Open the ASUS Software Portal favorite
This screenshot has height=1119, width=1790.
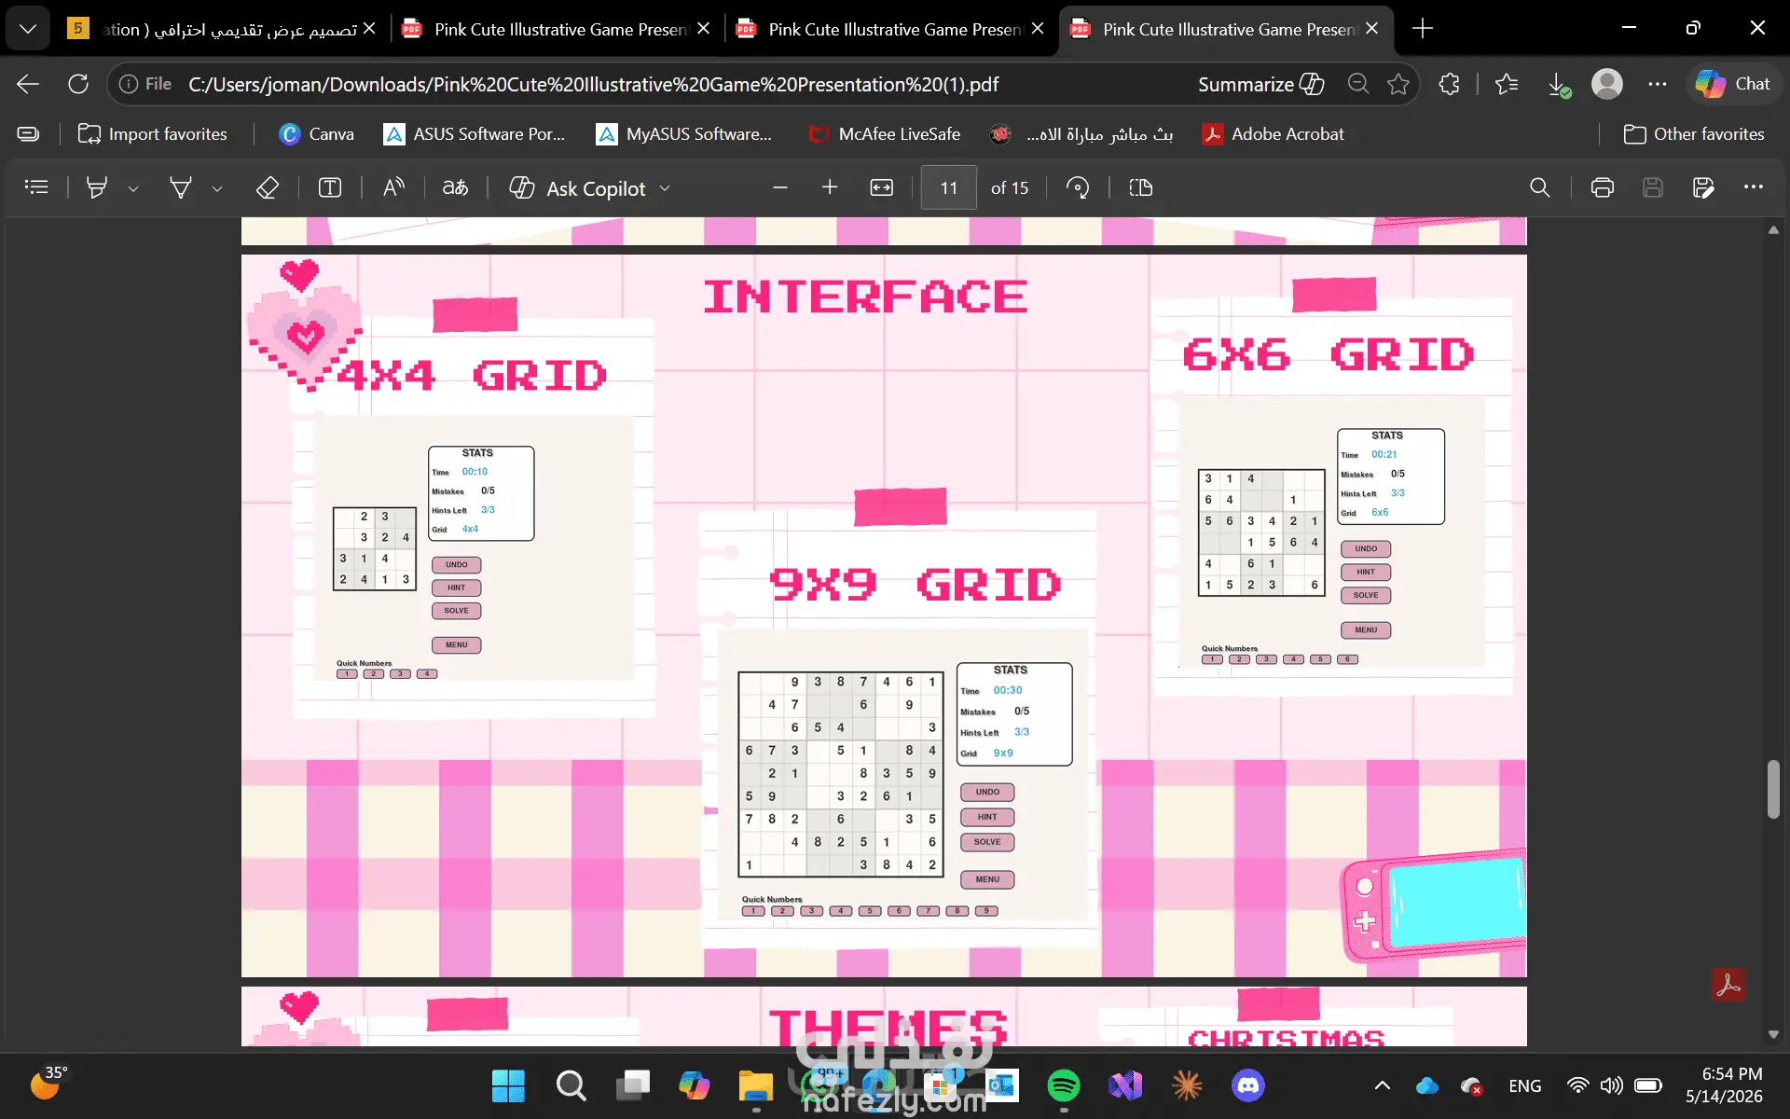(x=475, y=134)
